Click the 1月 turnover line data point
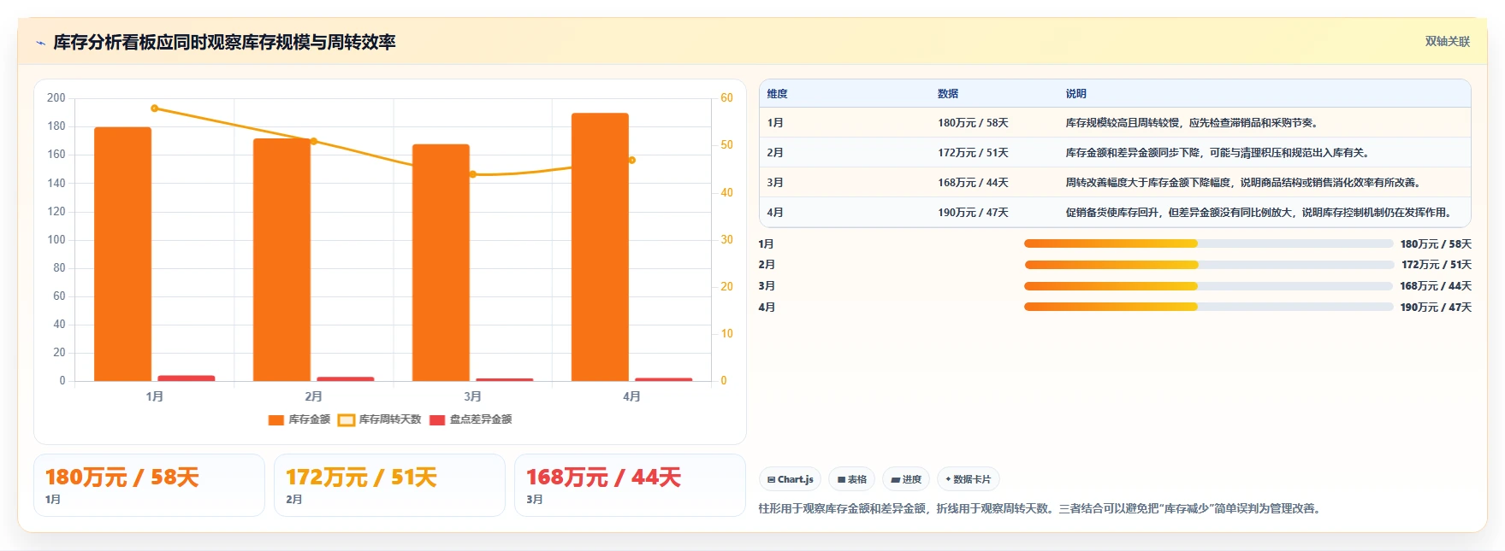The image size is (1505, 551). pos(155,108)
